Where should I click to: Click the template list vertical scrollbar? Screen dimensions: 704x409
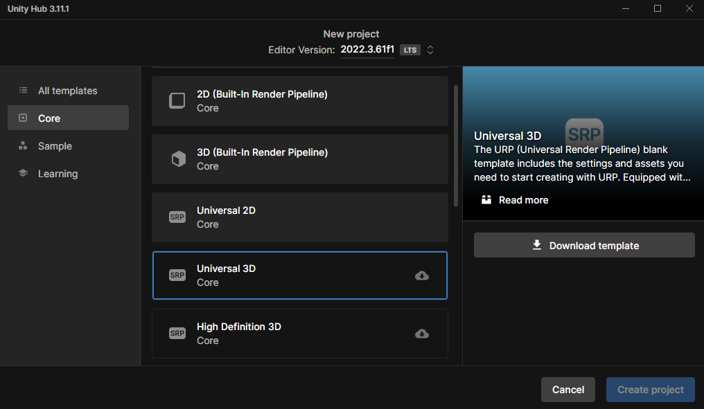pos(456,146)
